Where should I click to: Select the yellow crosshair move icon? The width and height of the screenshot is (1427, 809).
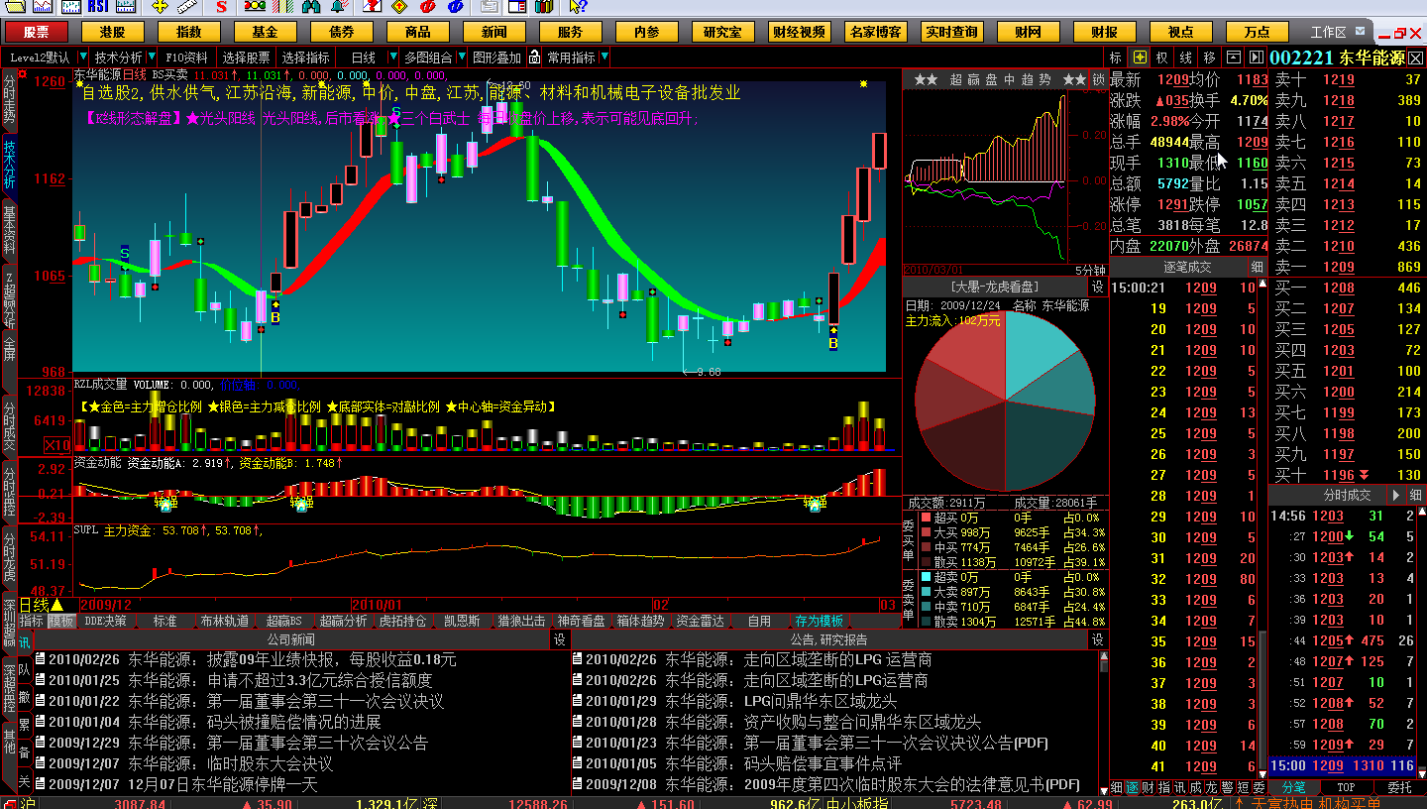pos(160,7)
